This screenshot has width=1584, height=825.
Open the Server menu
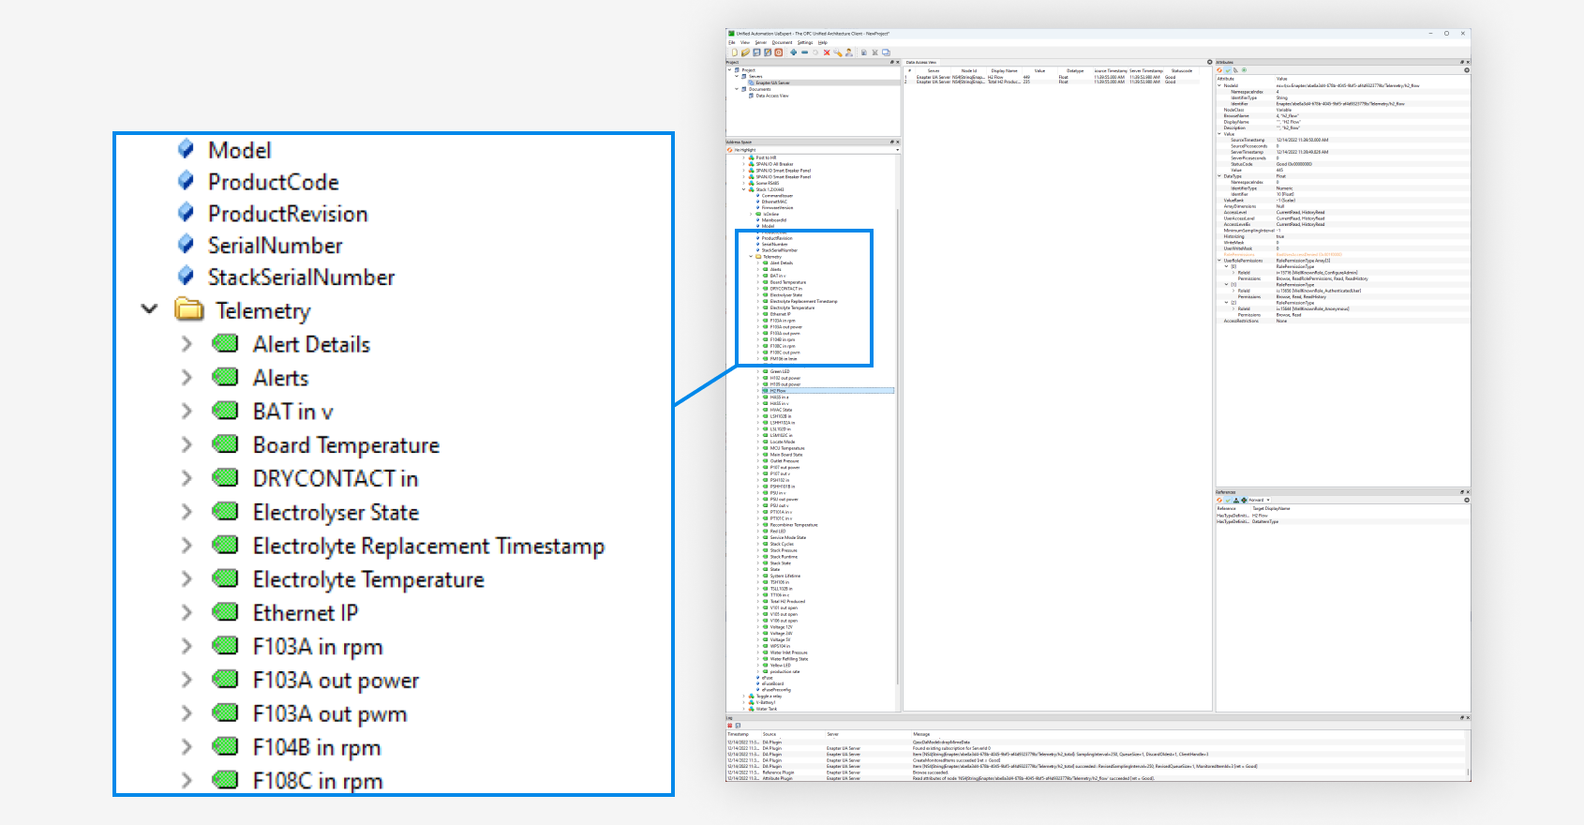tap(760, 42)
